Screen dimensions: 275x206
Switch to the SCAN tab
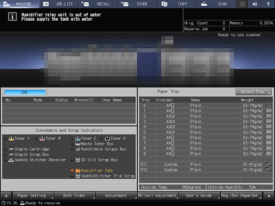(217, 4)
